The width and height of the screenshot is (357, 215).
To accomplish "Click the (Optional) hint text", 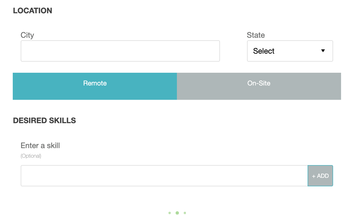I will [x=31, y=156].
